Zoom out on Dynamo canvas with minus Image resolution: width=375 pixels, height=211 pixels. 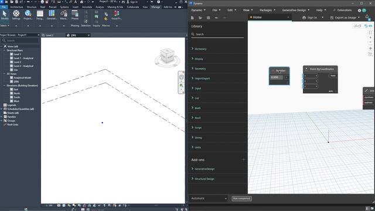tap(370, 42)
